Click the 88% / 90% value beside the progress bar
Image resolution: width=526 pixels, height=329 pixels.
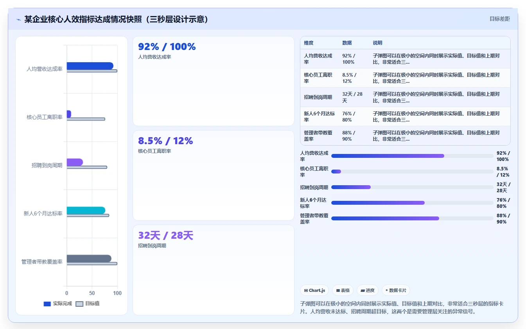coord(503,219)
